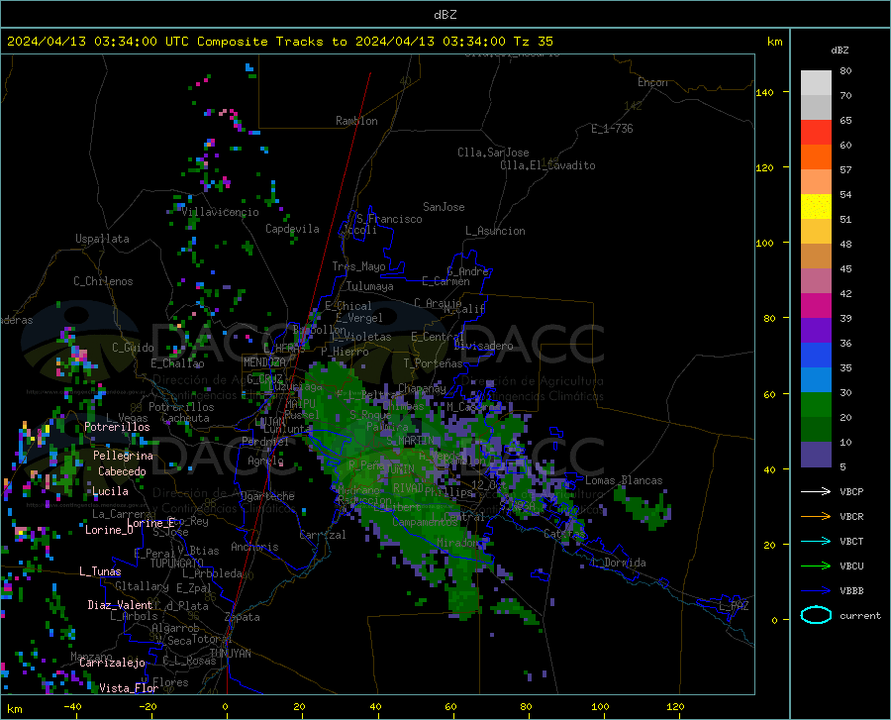Click the 'Tz 35' text in header
This screenshot has width=891, height=720.
tap(533, 42)
